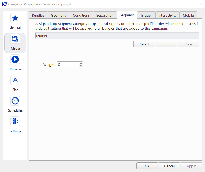Screen dimensions: 205x172
Task: Switch to the Bundles tab
Action: [38, 15]
